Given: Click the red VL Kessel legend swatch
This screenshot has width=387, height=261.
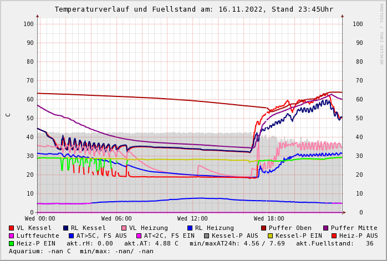Looking at the screenshot, I should coord(11,228).
